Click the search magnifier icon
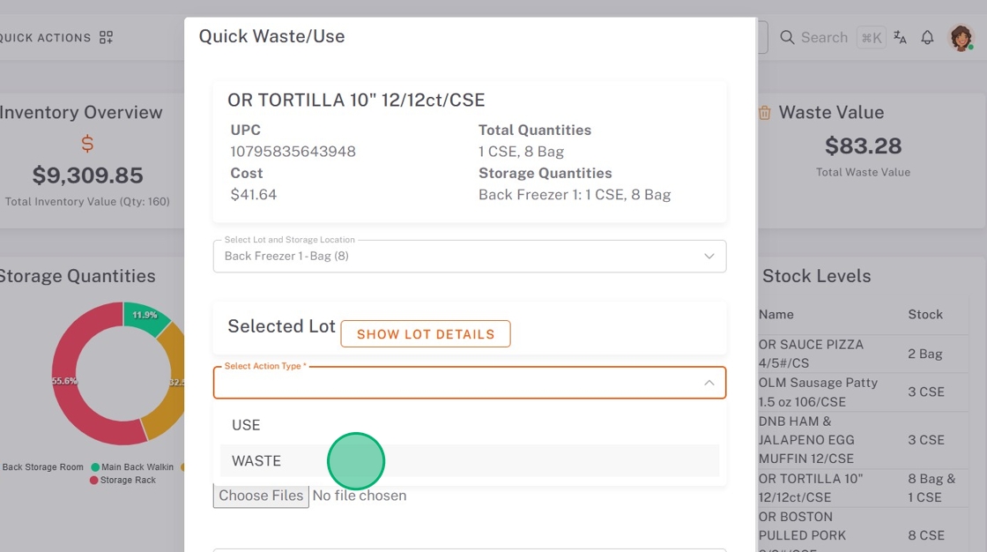987x552 pixels. tap(787, 37)
